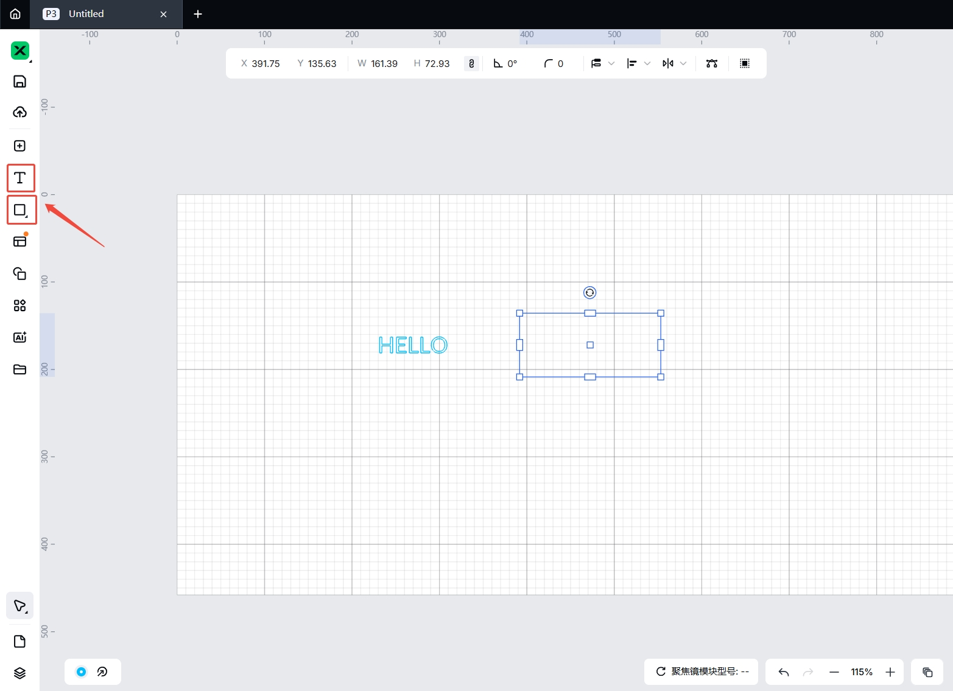The width and height of the screenshot is (953, 691).
Task: Click the Save project icon
Action: pyautogui.click(x=20, y=82)
